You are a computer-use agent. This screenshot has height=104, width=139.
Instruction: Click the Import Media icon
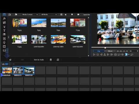pos(10,15)
